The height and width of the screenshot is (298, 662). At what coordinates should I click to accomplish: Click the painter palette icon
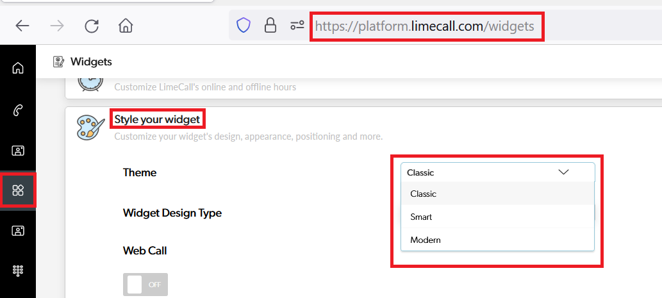(x=90, y=127)
